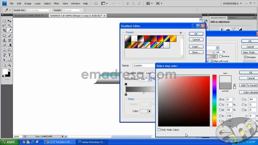Select the Blur tool

click(4, 50)
